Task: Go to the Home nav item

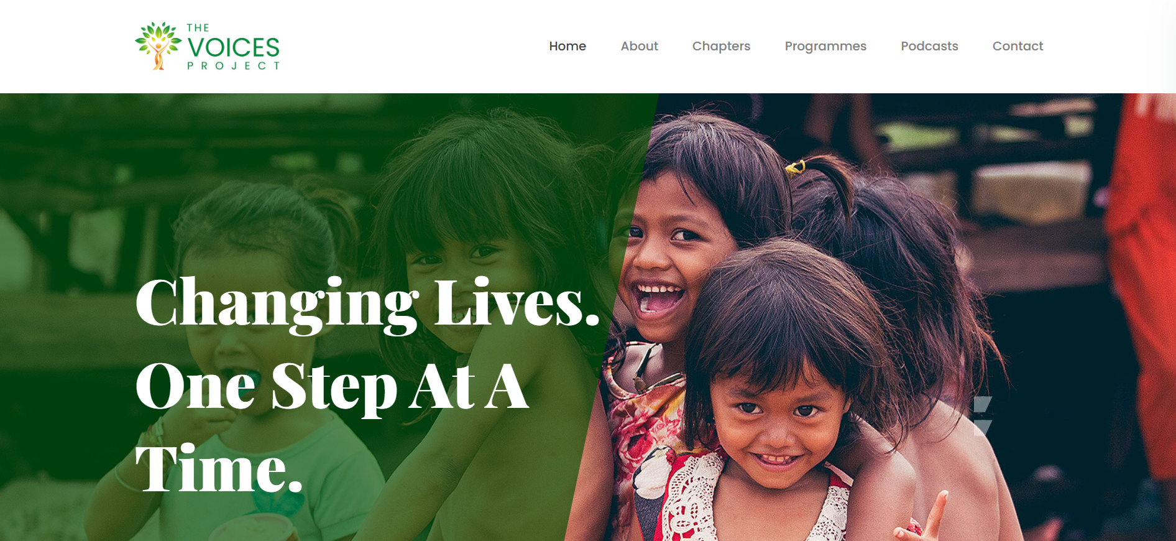Action: 567,46
